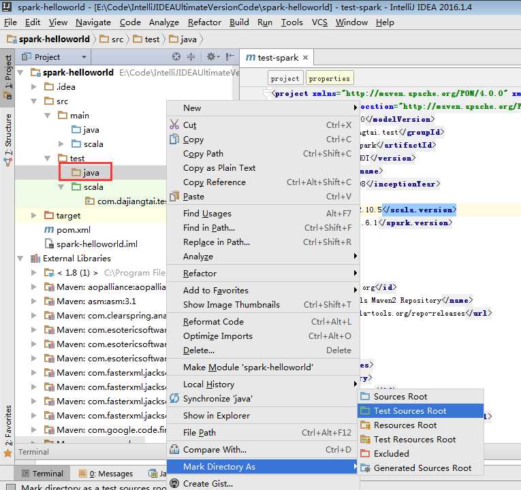Screen dimensions: 521x490
Task: Click 'test' in the navigation breadcrumb
Action: [x=146, y=39]
